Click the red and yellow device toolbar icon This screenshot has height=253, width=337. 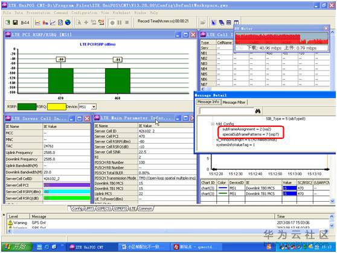101,22
